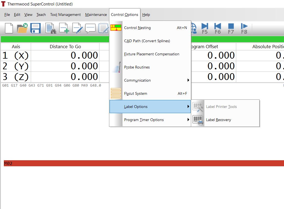Click the active G-code modal status line
The width and height of the screenshot is (284, 209).
(x=52, y=85)
